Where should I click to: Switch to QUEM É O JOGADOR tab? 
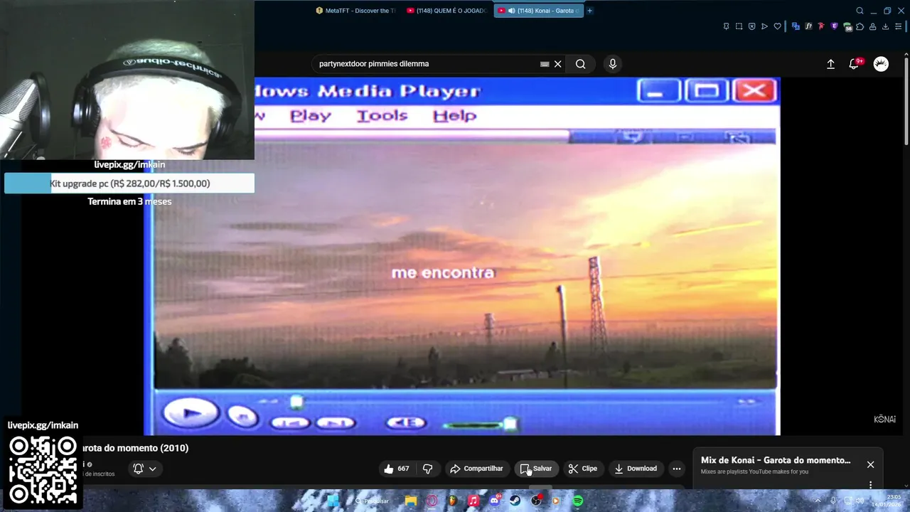point(447,11)
